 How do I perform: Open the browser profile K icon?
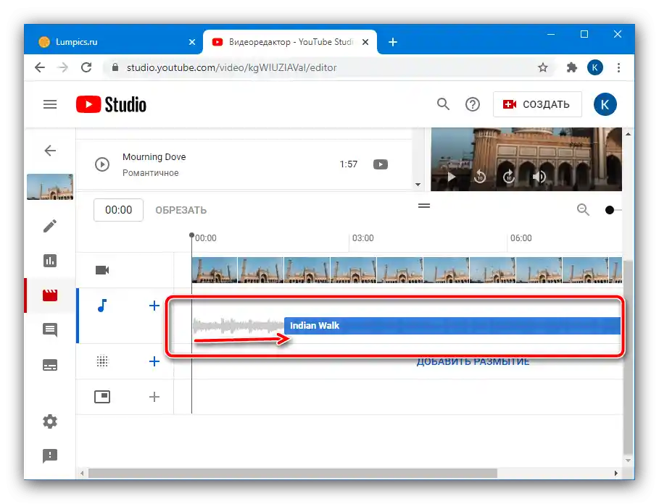(x=594, y=67)
